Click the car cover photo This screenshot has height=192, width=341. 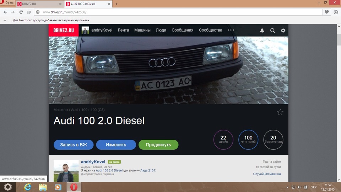168,70
